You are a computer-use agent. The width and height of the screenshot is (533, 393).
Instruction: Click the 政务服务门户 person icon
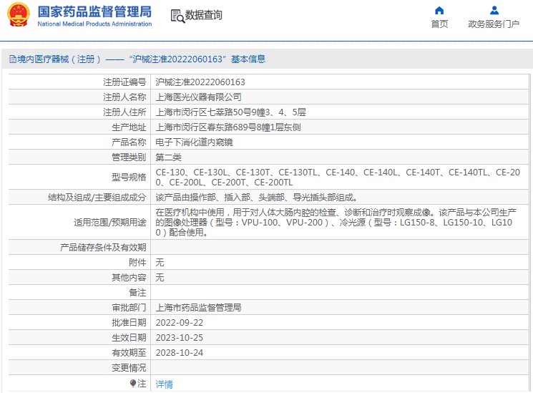pos(494,11)
